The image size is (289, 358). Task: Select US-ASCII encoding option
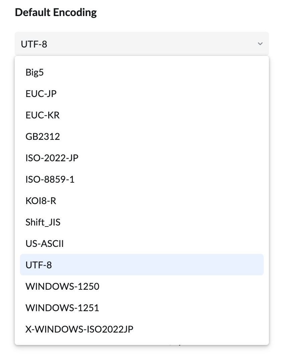coord(44,244)
